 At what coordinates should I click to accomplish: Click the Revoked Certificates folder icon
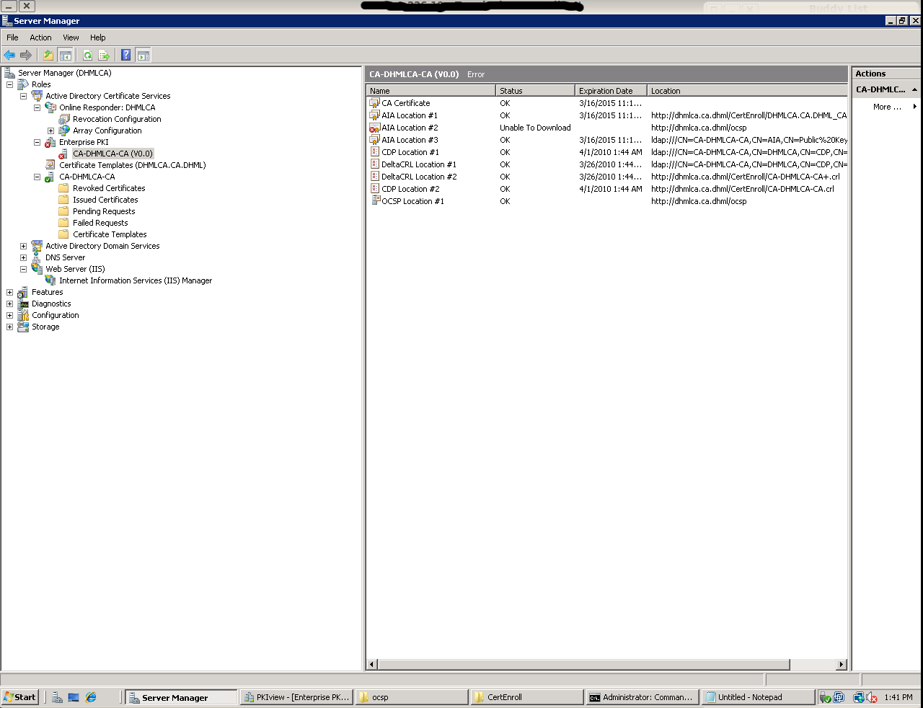(64, 188)
